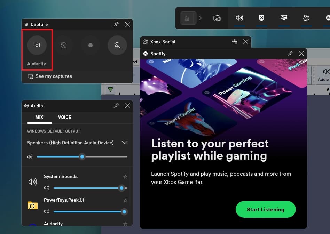Toggle the Audio widget from Game Bar
This screenshot has height=234, width=330.
click(x=239, y=18)
